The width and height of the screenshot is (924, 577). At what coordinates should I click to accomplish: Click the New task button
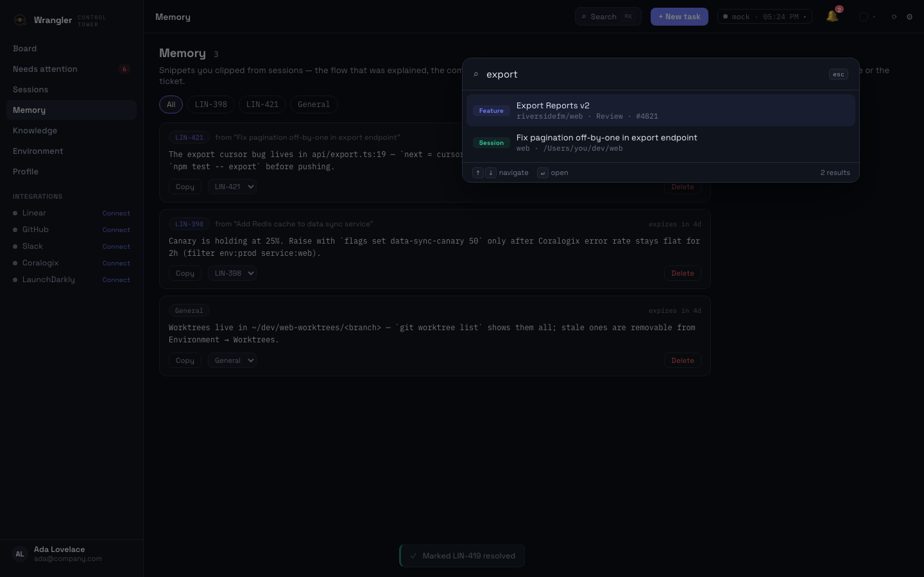(x=680, y=17)
